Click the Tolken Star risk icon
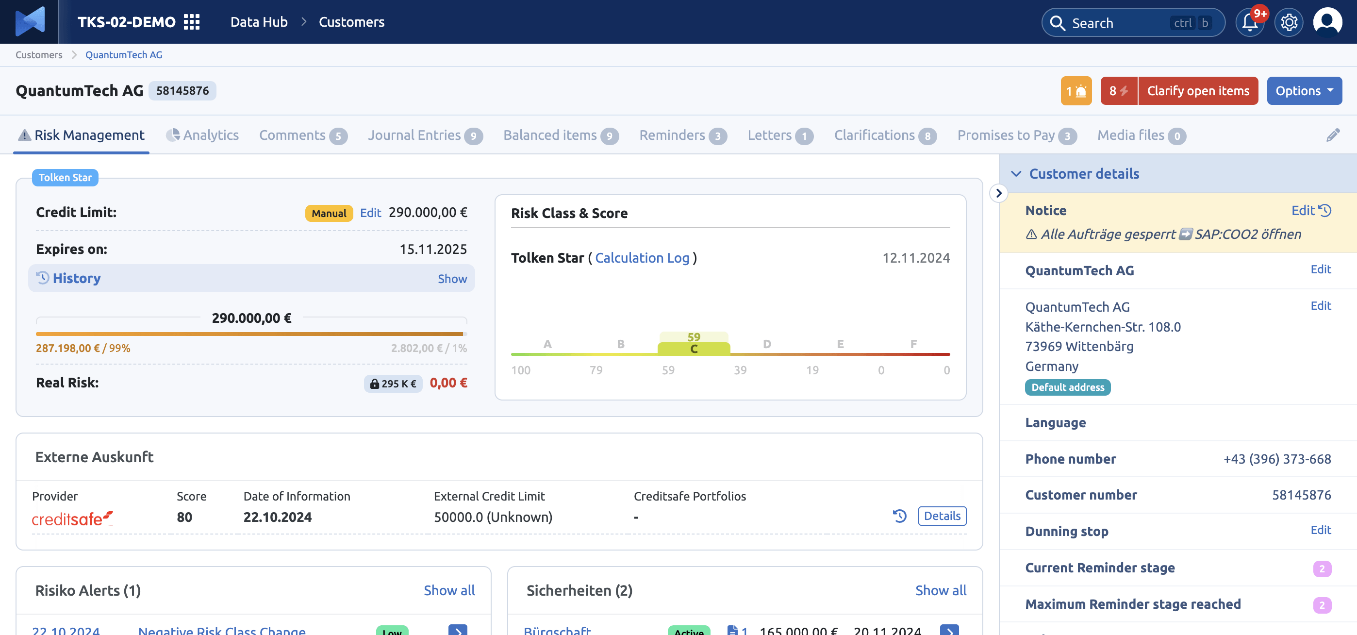1357x635 pixels. coord(64,177)
